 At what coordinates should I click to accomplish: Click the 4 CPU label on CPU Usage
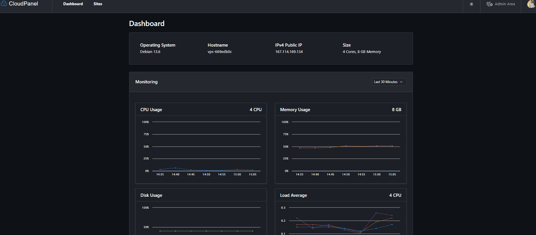(x=256, y=110)
